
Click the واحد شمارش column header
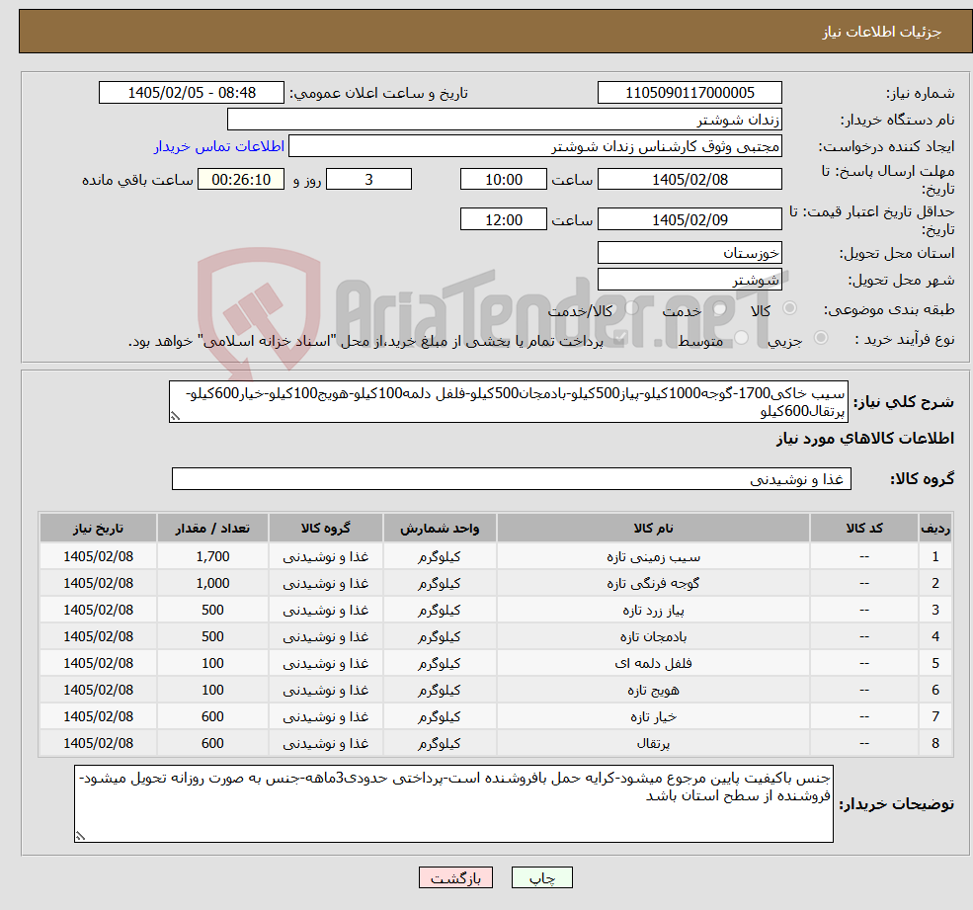point(440,528)
